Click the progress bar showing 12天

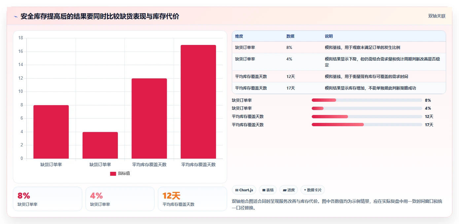pyautogui.click(x=367, y=117)
